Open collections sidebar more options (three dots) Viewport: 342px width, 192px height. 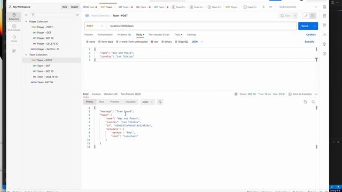(x=77, y=15)
